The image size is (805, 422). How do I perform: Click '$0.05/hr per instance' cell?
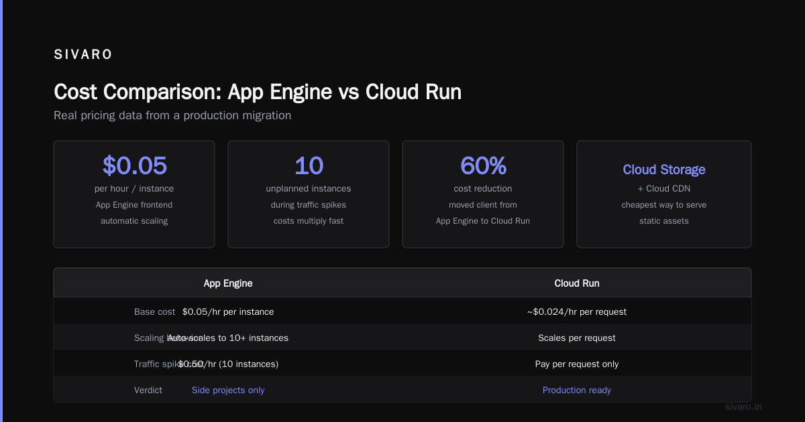[x=228, y=311]
